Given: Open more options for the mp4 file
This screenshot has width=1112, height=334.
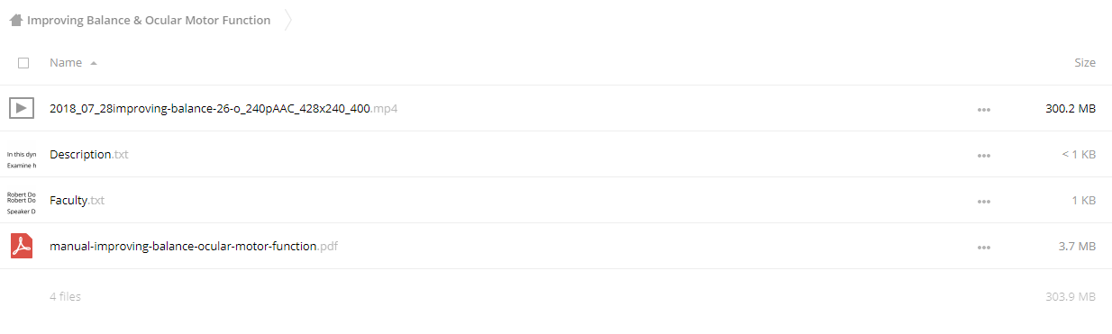Looking at the screenshot, I should pyautogui.click(x=983, y=110).
